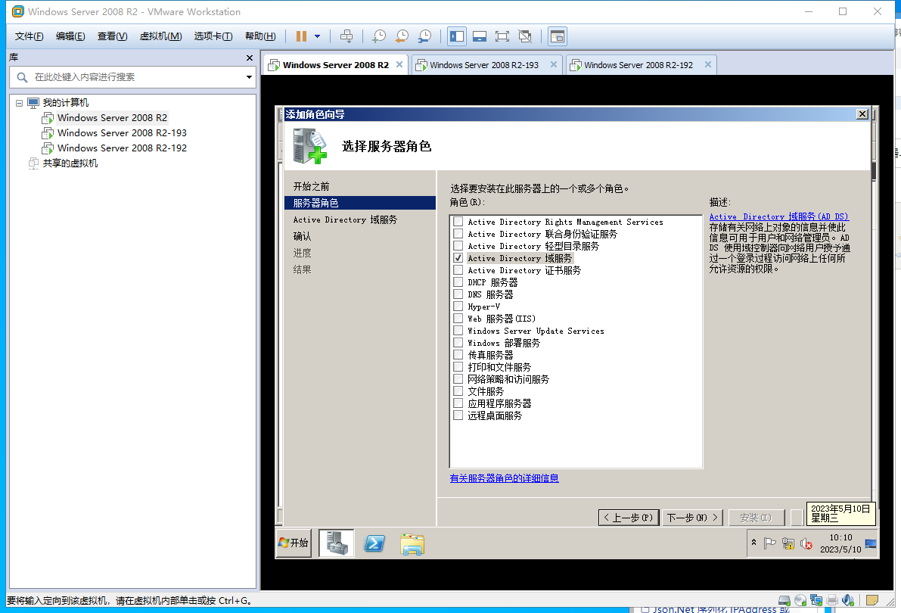Click the unity mode toolbar icon

point(524,36)
